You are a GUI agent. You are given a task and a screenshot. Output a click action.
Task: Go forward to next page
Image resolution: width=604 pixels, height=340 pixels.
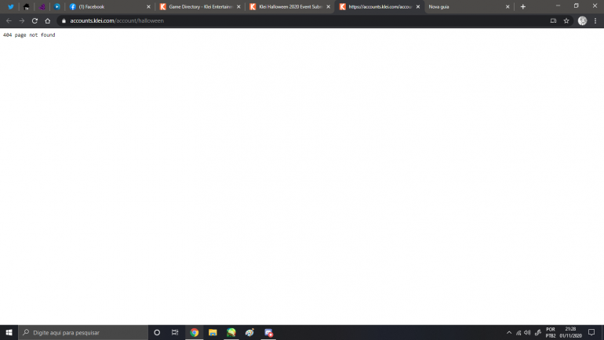(22, 21)
